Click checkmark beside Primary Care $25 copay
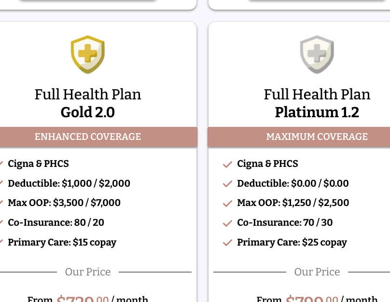The width and height of the screenshot is (390, 302). point(227,243)
